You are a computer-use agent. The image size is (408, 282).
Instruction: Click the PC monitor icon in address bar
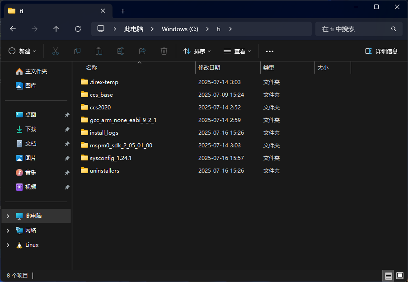(x=101, y=29)
